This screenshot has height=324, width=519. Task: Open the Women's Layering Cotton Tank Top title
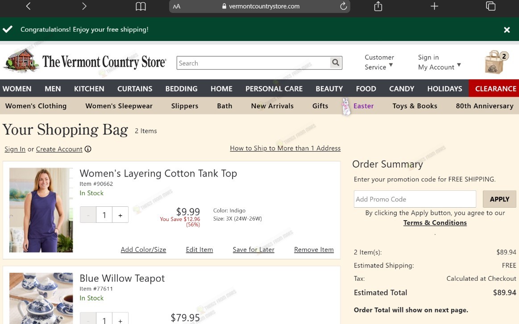[158, 173]
